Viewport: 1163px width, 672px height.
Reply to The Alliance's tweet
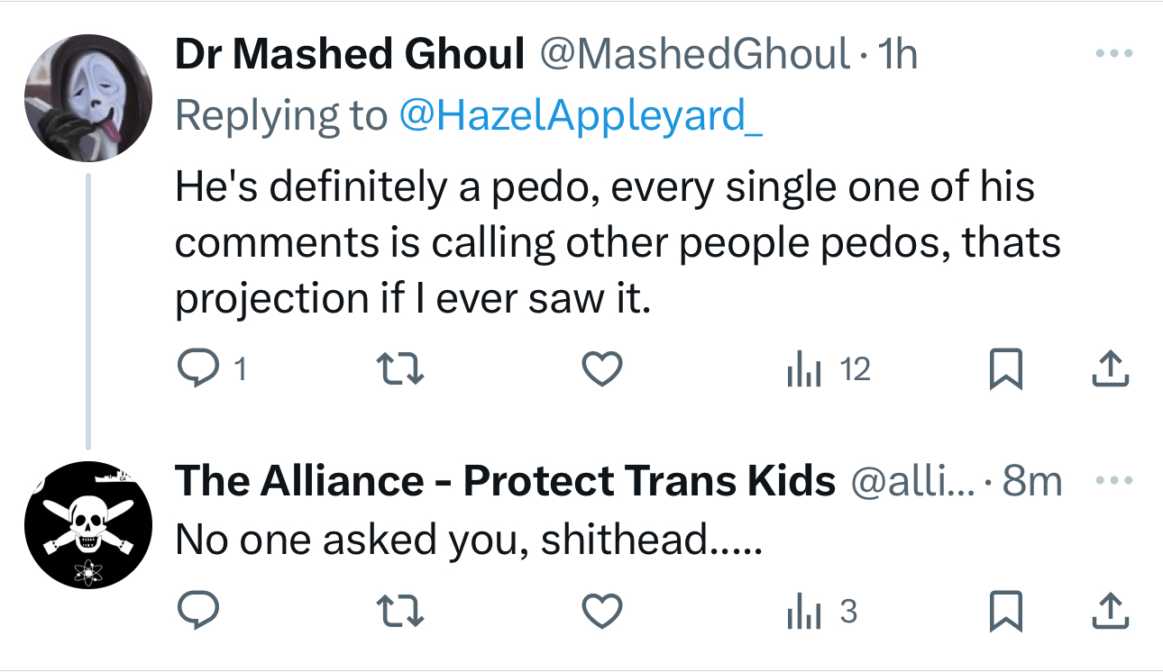point(197,613)
